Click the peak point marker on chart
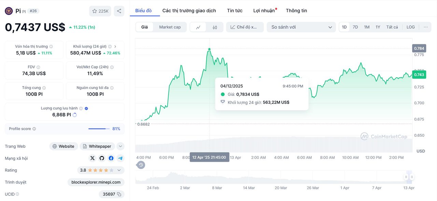Screen dimensions: 437x201 pos(209,49)
